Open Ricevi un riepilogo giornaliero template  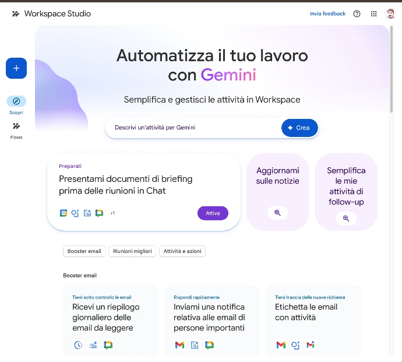(111, 320)
